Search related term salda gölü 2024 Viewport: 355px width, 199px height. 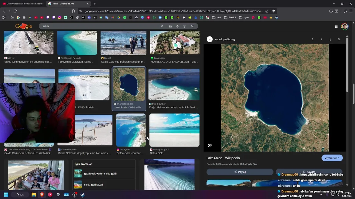tap(104, 185)
